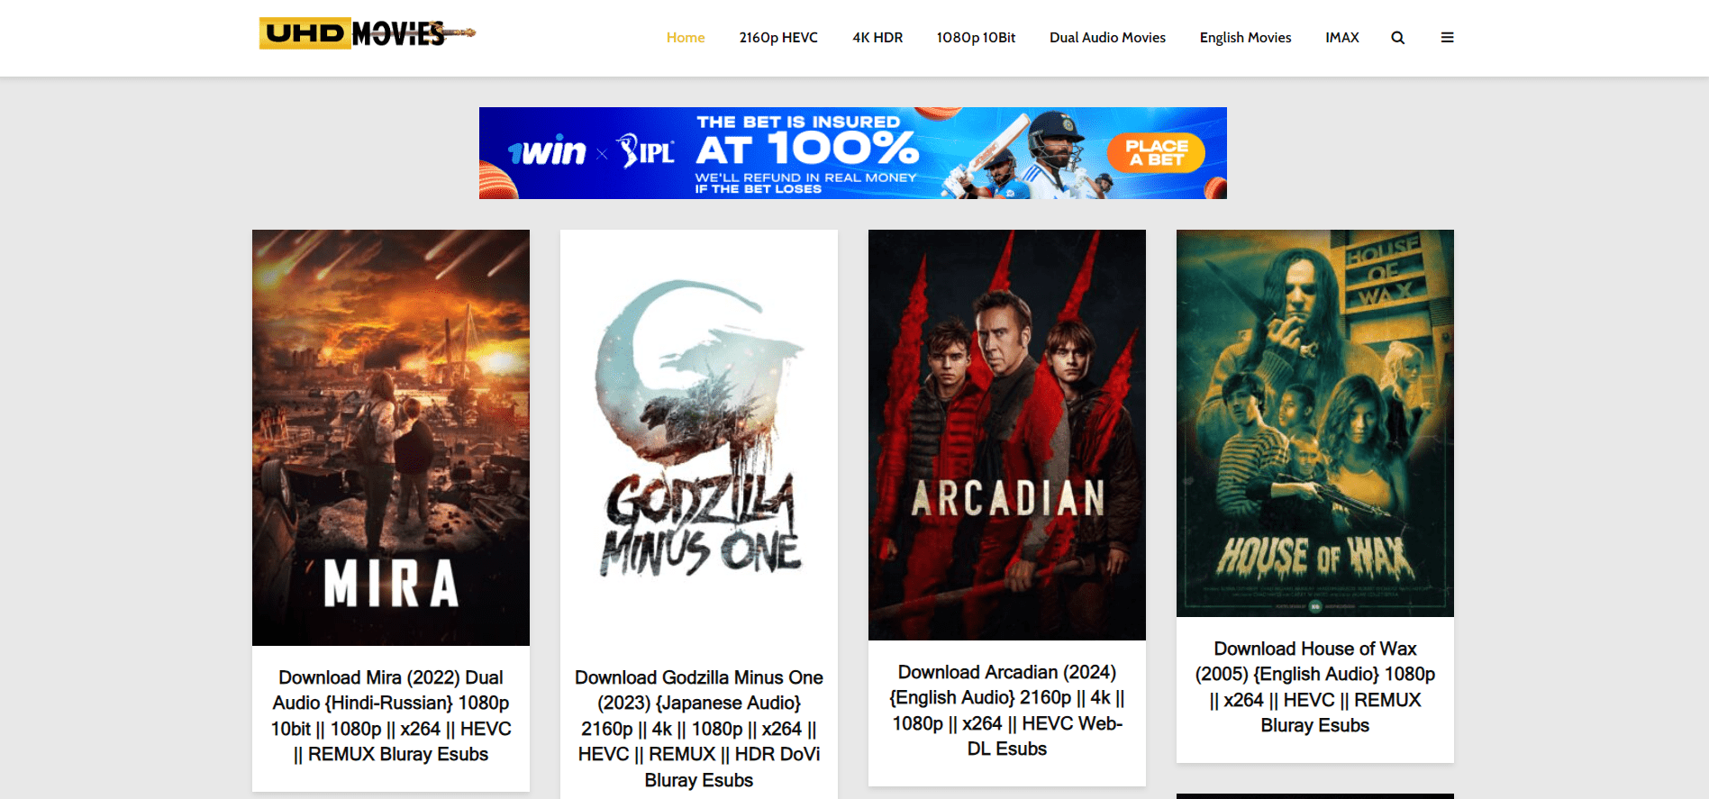This screenshot has height=799, width=1709.
Task: Click the Place a Bet button
Action: 1156,153
